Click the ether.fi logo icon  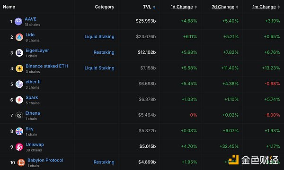tap(19, 84)
